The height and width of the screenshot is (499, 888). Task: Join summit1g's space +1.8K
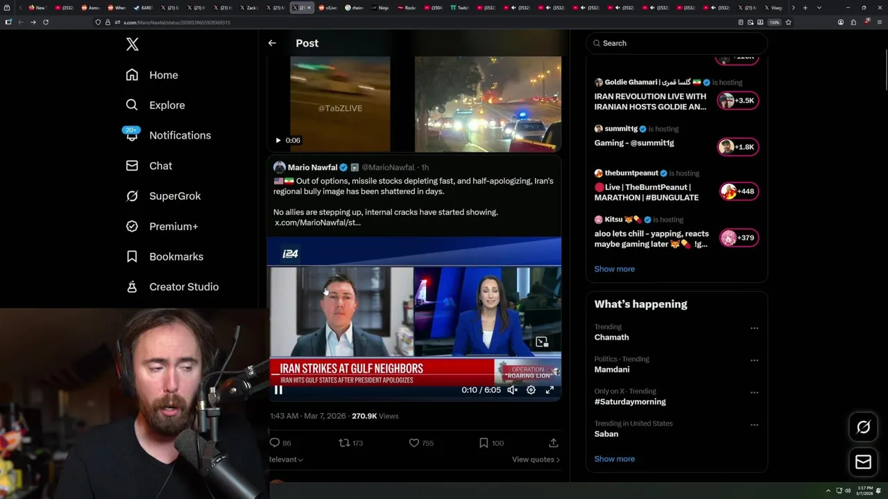pyautogui.click(x=738, y=147)
